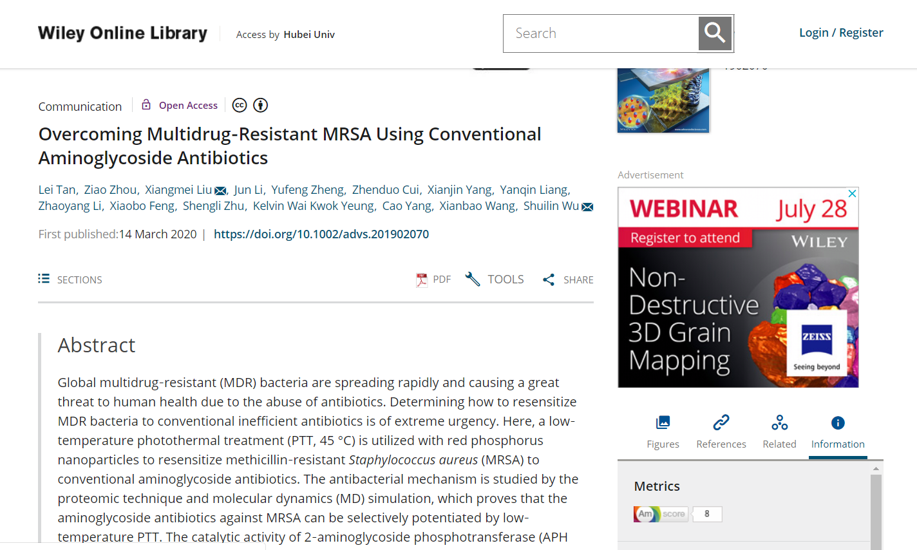Expand the Share options
The height and width of the screenshot is (550, 917).
pyautogui.click(x=568, y=280)
